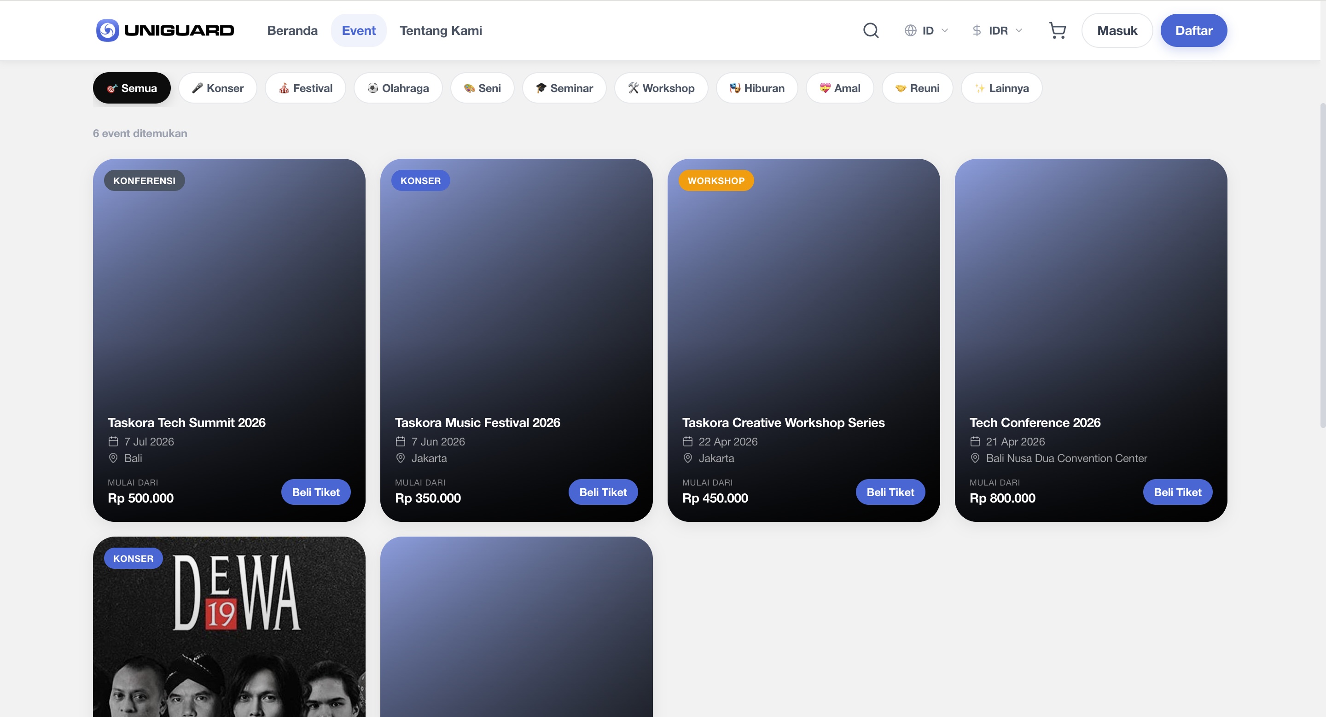This screenshot has width=1326, height=717.
Task: Toggle the Semua filter chip
Action: [x=131, y=87]
